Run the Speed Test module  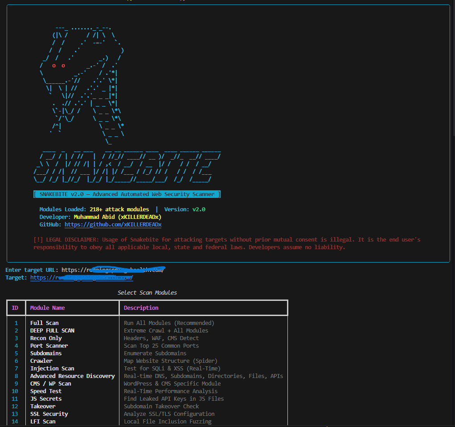(45, 391)
